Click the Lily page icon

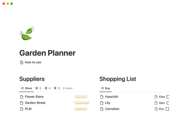102,103
